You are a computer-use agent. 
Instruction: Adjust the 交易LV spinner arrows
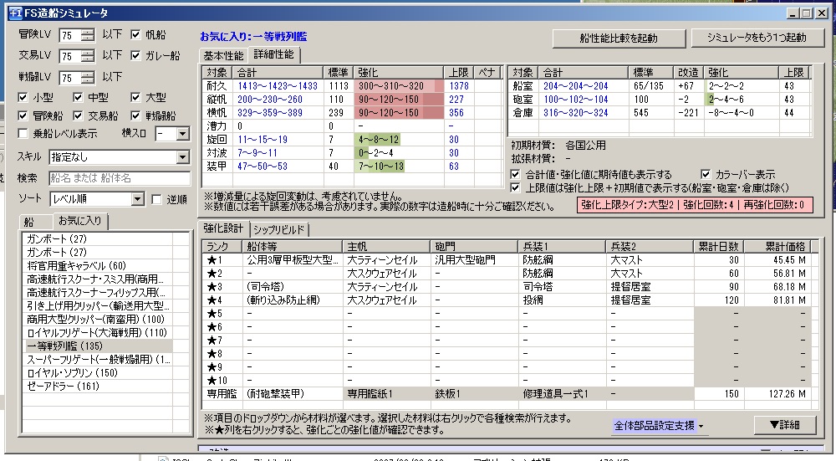coord(88,56)
